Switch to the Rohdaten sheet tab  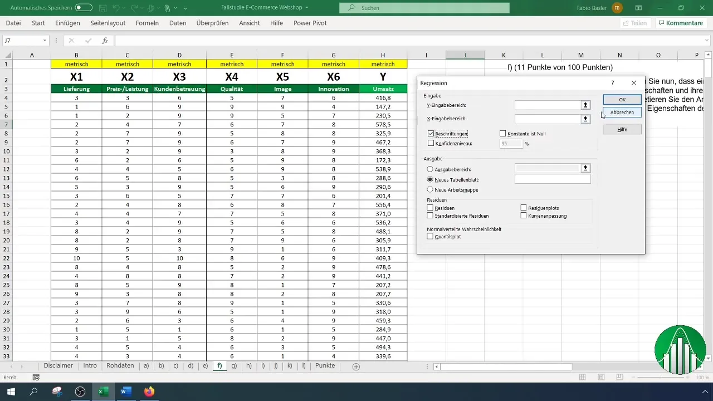click(x=120, y=366)
